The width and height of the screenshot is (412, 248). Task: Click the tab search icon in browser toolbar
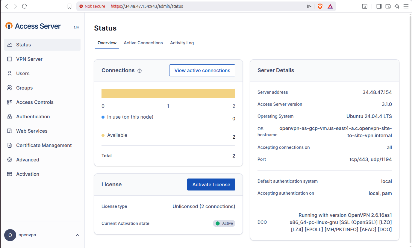tap(365, 6)
